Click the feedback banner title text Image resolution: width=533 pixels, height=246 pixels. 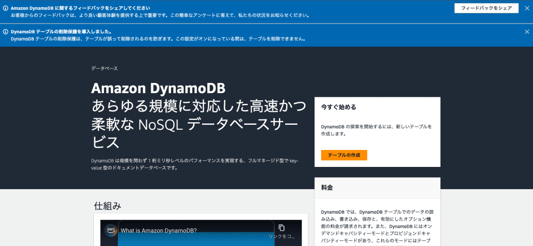80,8
